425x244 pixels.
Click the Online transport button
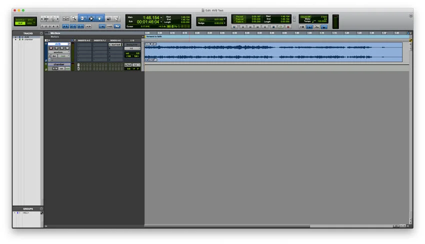pos(234,27)
